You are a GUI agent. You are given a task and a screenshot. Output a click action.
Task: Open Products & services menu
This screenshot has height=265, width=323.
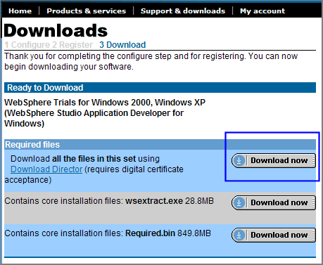point(87,11)
